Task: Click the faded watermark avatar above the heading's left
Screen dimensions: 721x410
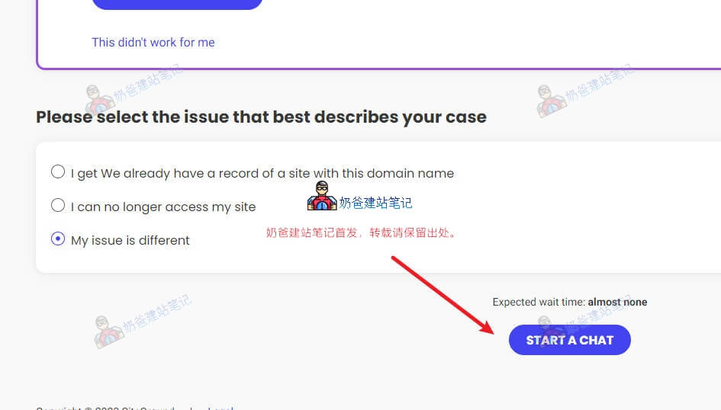Action: click(x=99, y=100)
